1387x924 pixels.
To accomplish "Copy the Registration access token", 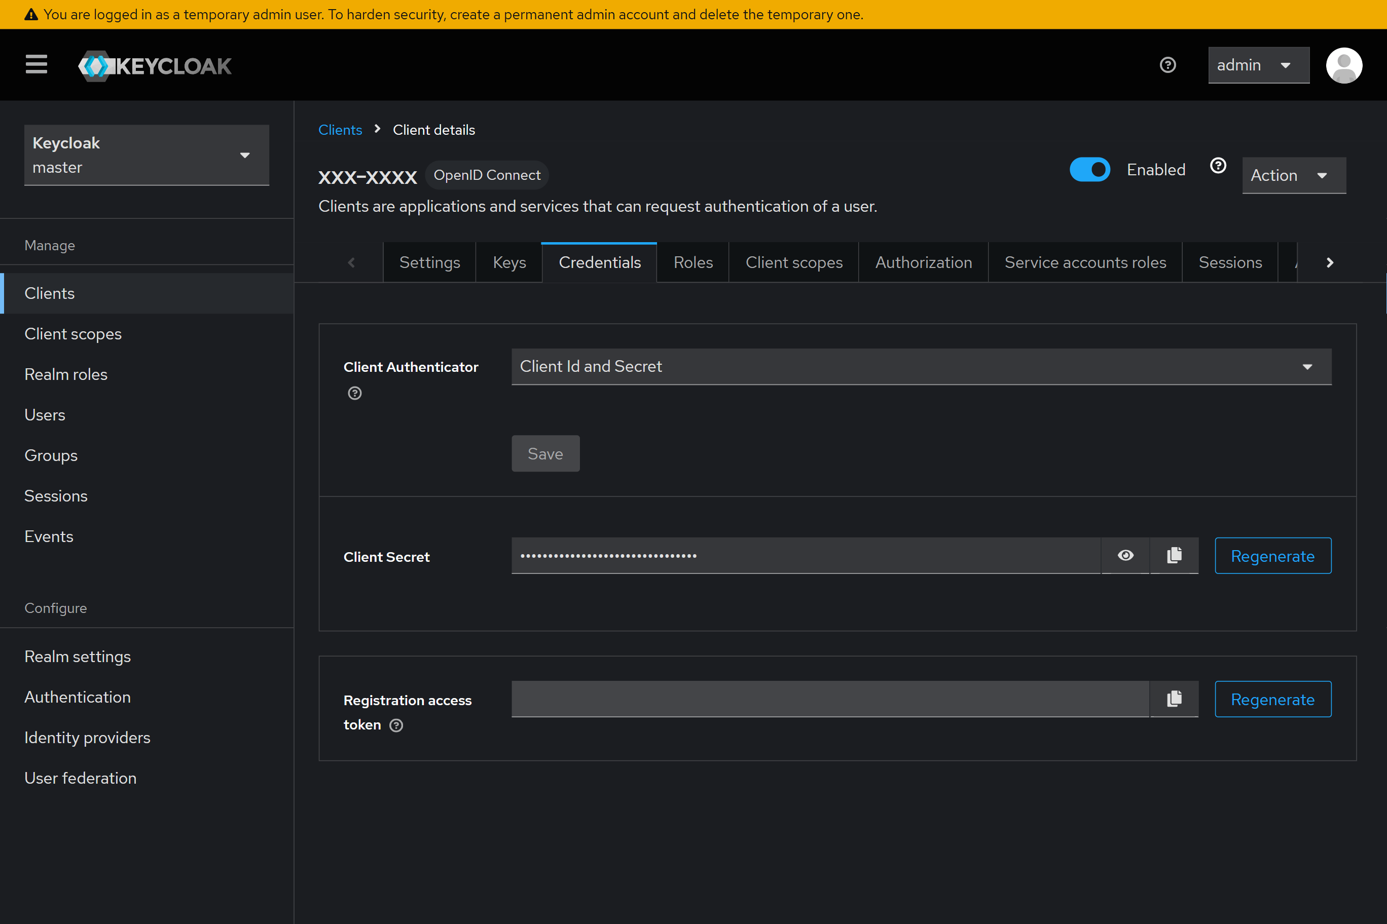I will (x=1174, y=699).
